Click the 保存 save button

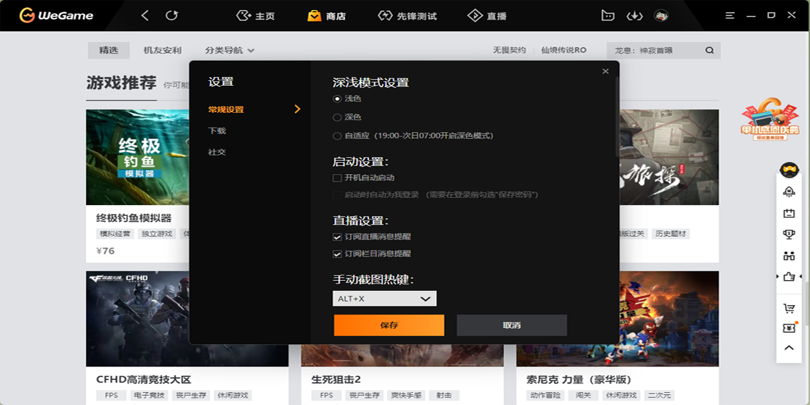(x=389, y=325)
